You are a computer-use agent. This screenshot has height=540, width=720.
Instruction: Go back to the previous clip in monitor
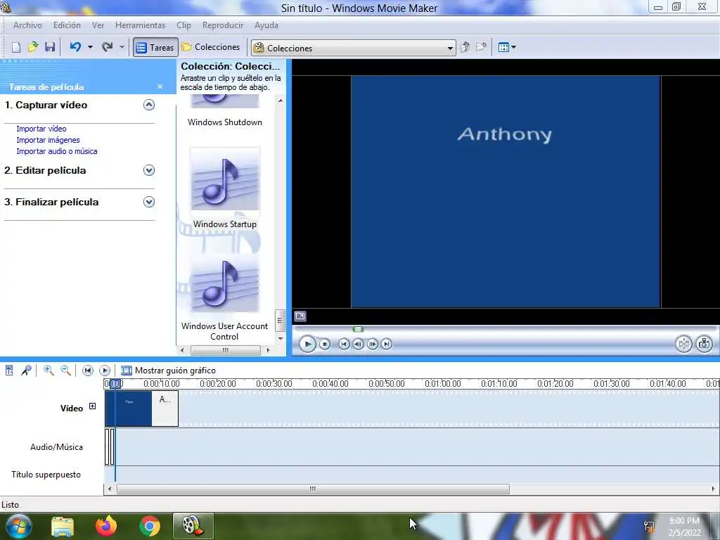tap(344, 344)
